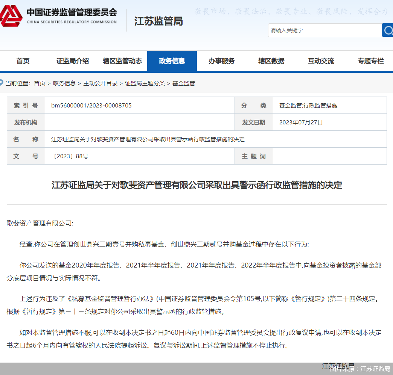
Task: Click the search magnifier icon
Action: click(388, 30)
